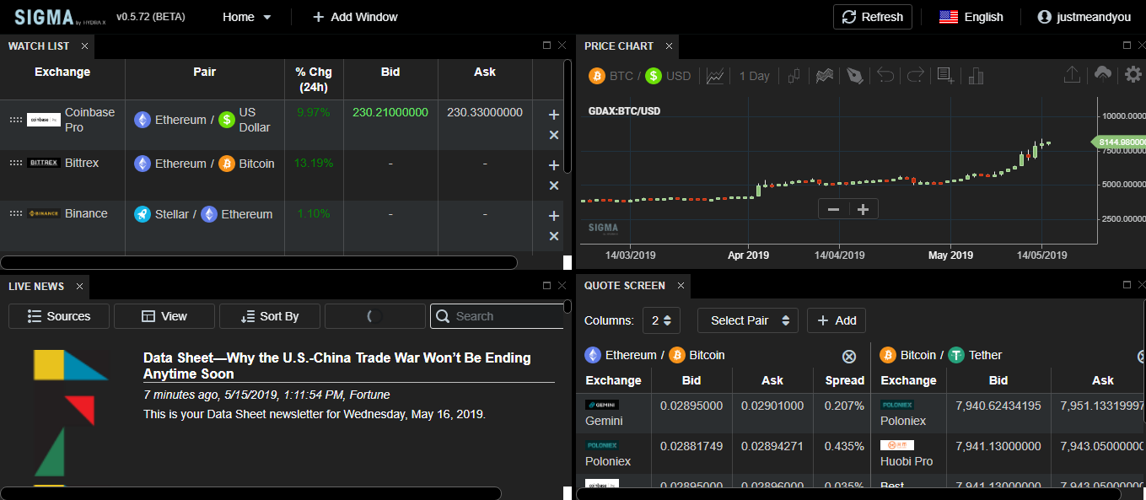Grab the Coinbase Pro row drag handle
Viewport: 1146px width, 500px height.
click(15, 120)
